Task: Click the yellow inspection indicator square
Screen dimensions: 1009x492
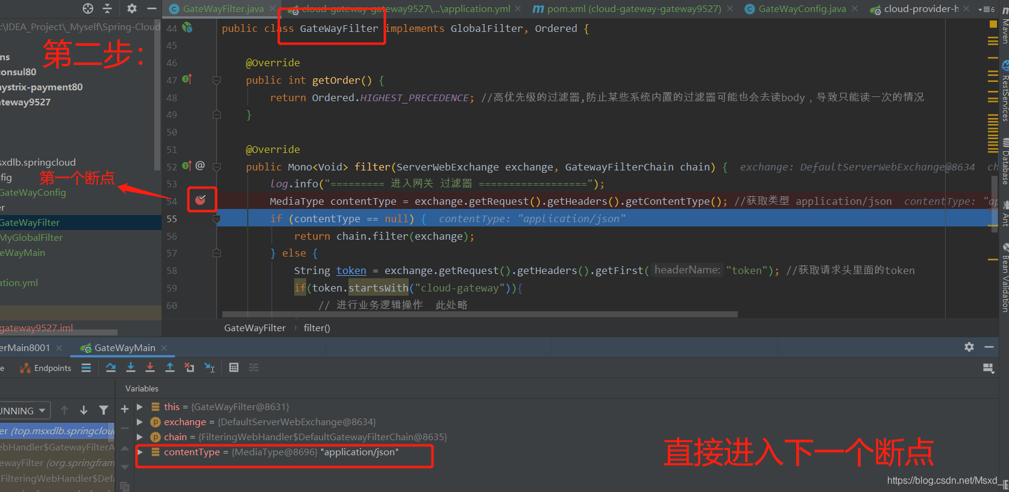Action: point(993,24)
